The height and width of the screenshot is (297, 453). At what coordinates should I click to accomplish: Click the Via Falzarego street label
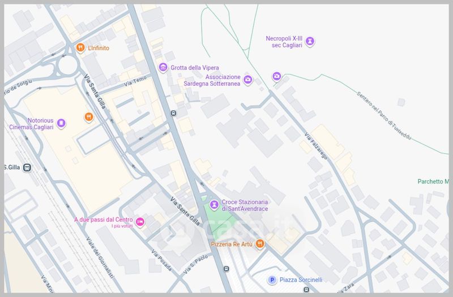pos(316,147)
